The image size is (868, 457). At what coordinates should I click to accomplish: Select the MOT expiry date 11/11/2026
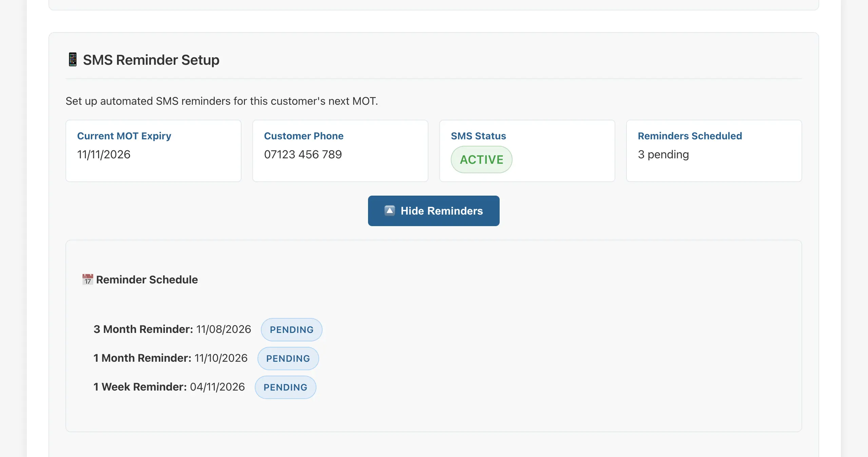pyautogui.click(x=104, y=155)
